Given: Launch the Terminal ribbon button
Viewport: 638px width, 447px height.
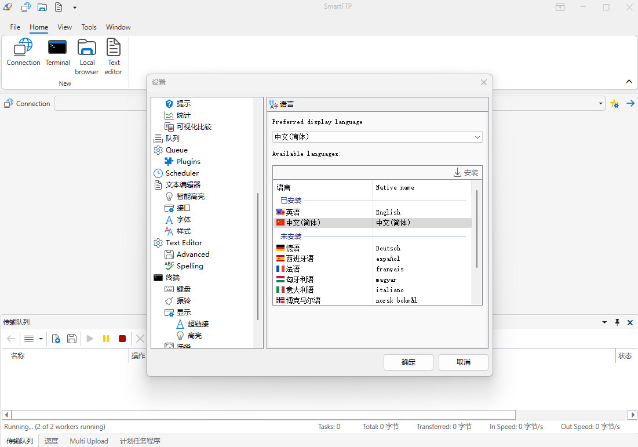Looking at the screenshot, I should [57, 52].
